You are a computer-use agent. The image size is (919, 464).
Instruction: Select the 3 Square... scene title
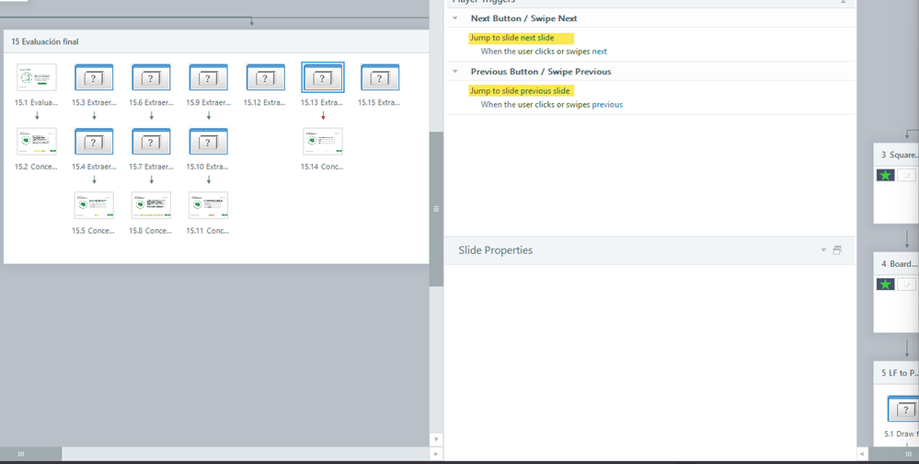click(x=899, y=155)
